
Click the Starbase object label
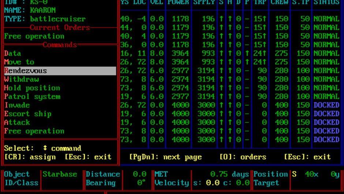click(x=60, y=174)
